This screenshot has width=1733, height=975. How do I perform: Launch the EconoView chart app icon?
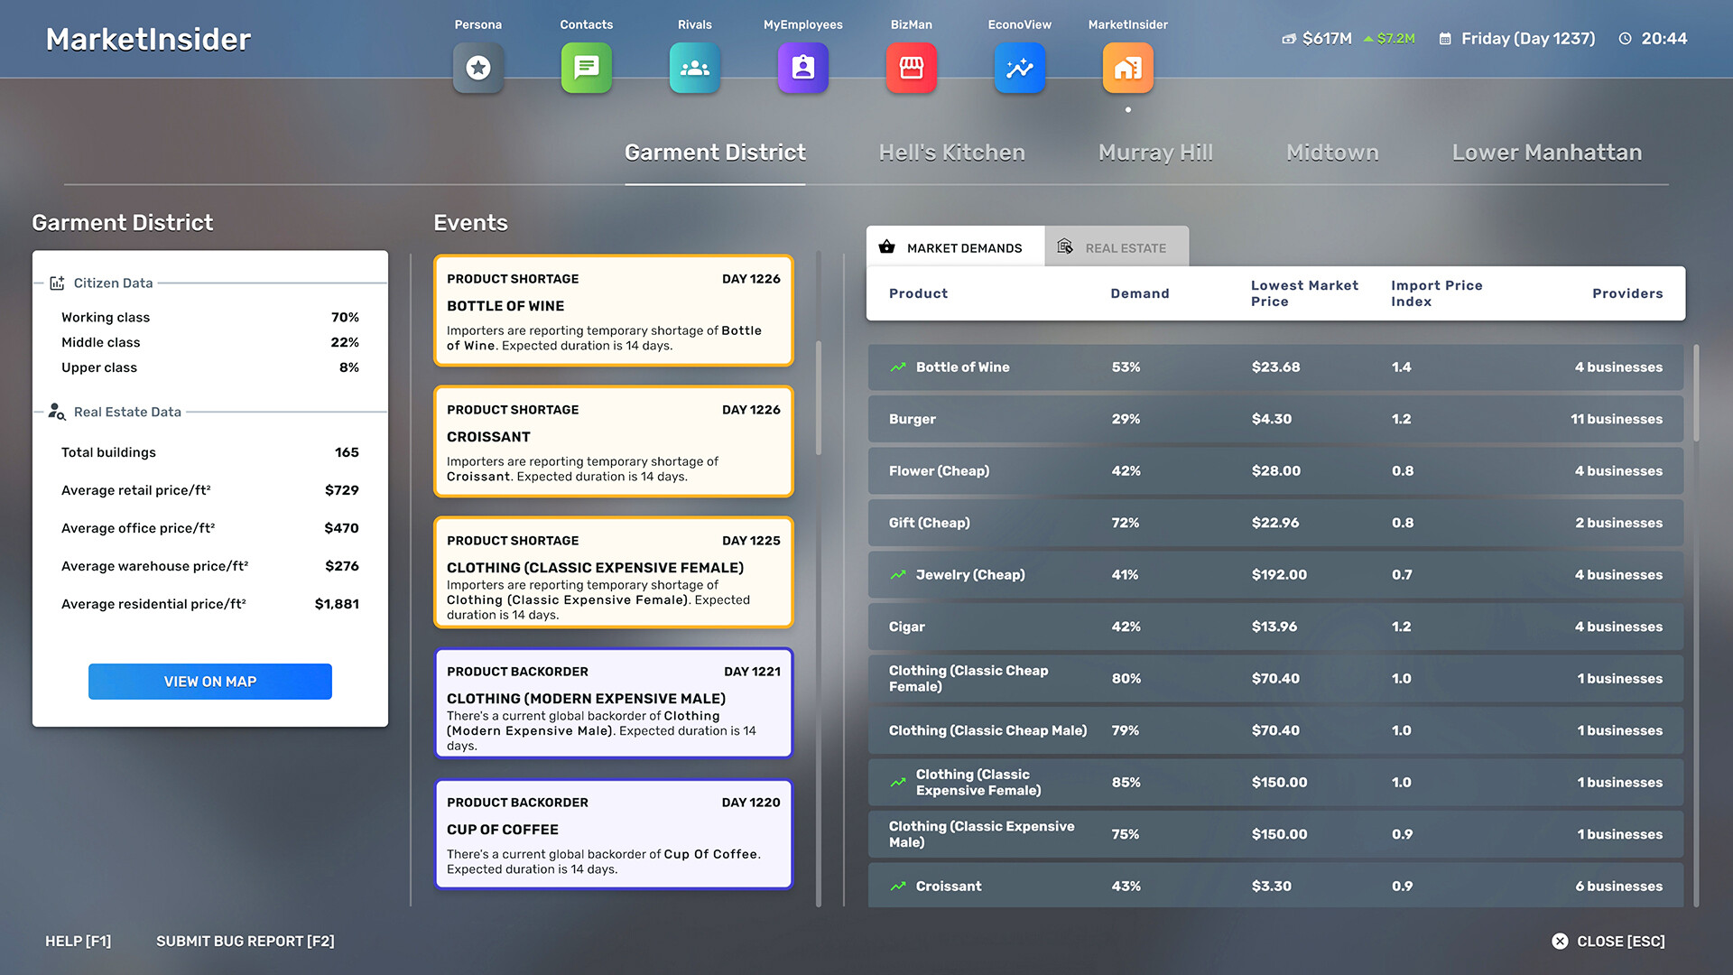tap(1019, 68)
